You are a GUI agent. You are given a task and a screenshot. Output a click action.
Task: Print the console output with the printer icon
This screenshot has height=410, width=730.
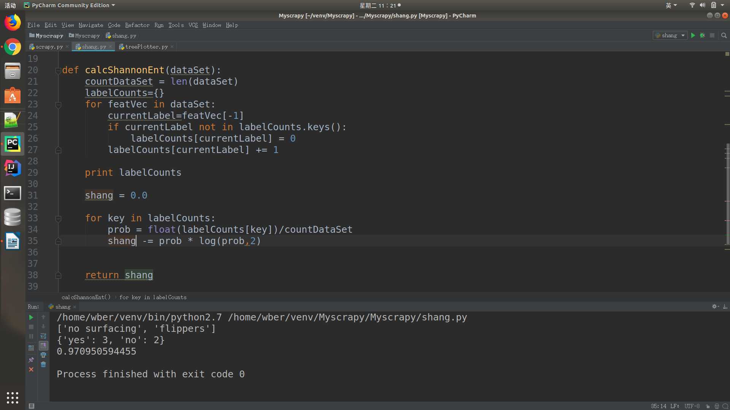coord(43,355)
